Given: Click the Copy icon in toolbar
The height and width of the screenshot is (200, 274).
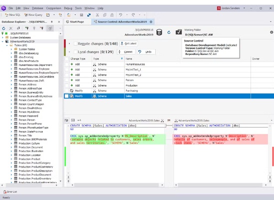Looking at the screenshot, I should pyautogui.click(x=105, y=15).
